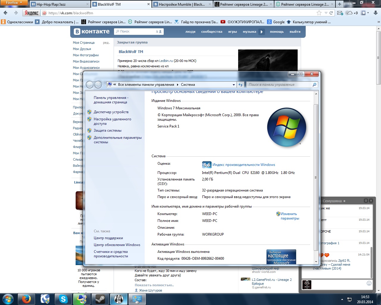This screenshot has width=381, height=305.
Task: Click Google bookmark in toolbar
Action: [x=276, y=22]
